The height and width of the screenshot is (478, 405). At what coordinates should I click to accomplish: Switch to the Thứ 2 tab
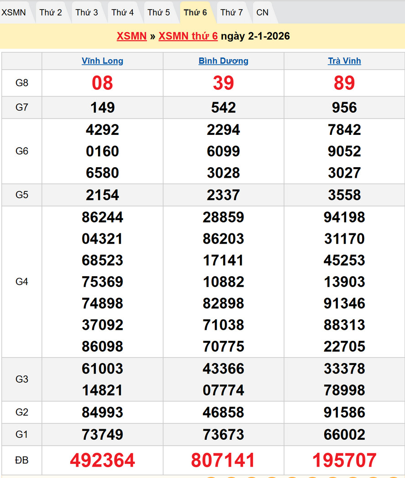pyautogui.click(x=50, y=12)
